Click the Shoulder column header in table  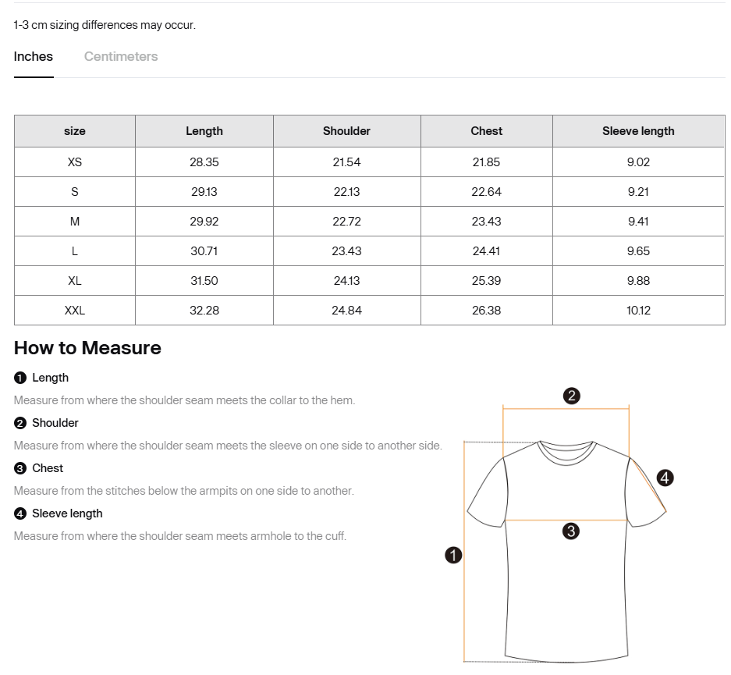pyautogui.click(x=346, y=131)
